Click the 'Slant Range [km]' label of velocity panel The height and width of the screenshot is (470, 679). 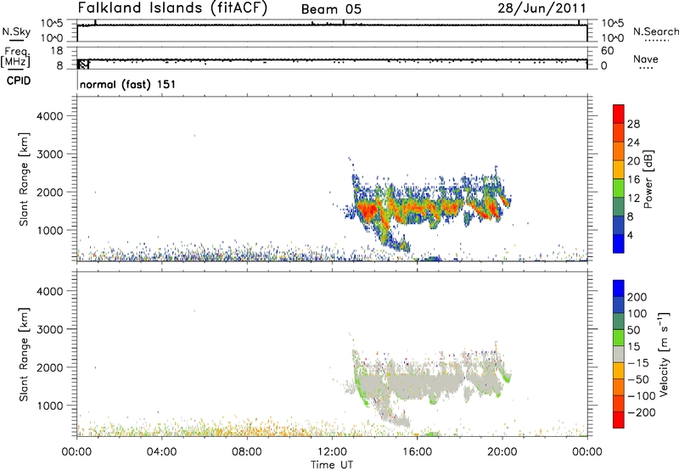coord(24,355)
